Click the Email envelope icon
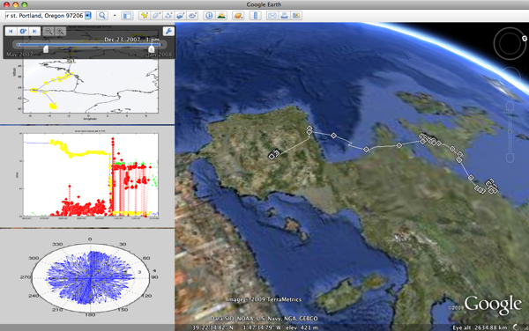529x331 pixels. coord(272,16)
